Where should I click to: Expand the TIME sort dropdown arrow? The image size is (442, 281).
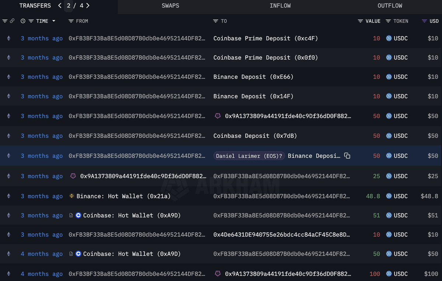(53, 21)
